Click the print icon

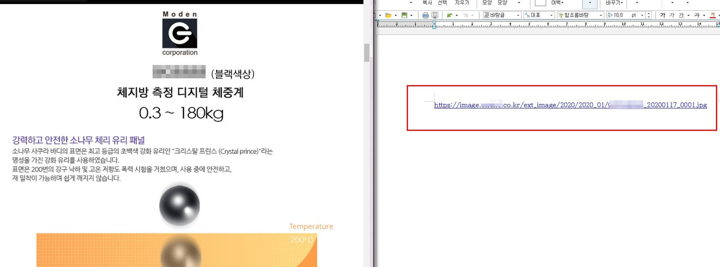click(x=425, y=15)
